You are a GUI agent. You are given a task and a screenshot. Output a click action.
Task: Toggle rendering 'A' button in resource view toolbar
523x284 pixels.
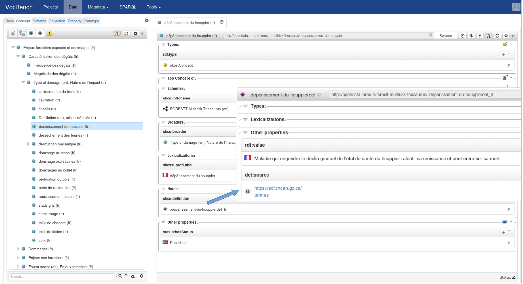(489, 36)
